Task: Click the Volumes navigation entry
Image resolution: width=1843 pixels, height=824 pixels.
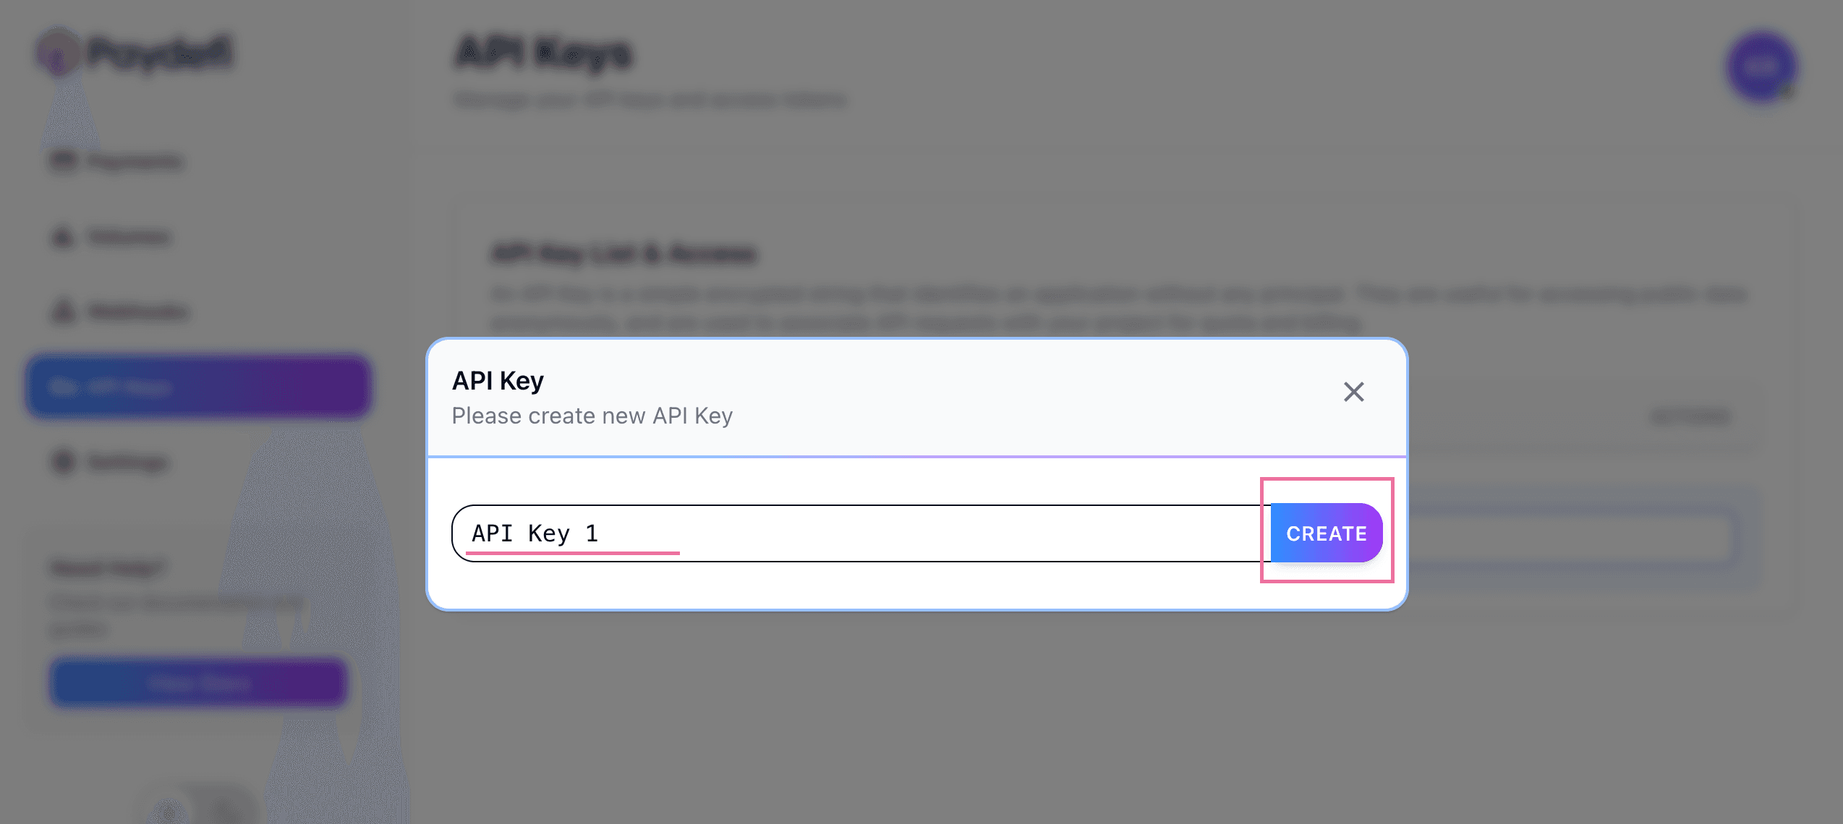Action: click(130, 236)
